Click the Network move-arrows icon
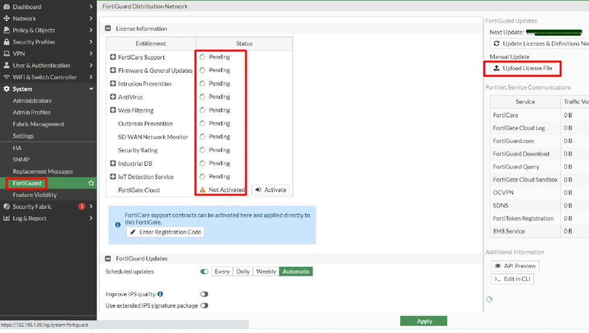The image size is (589, 333). [x=7, y=18]
